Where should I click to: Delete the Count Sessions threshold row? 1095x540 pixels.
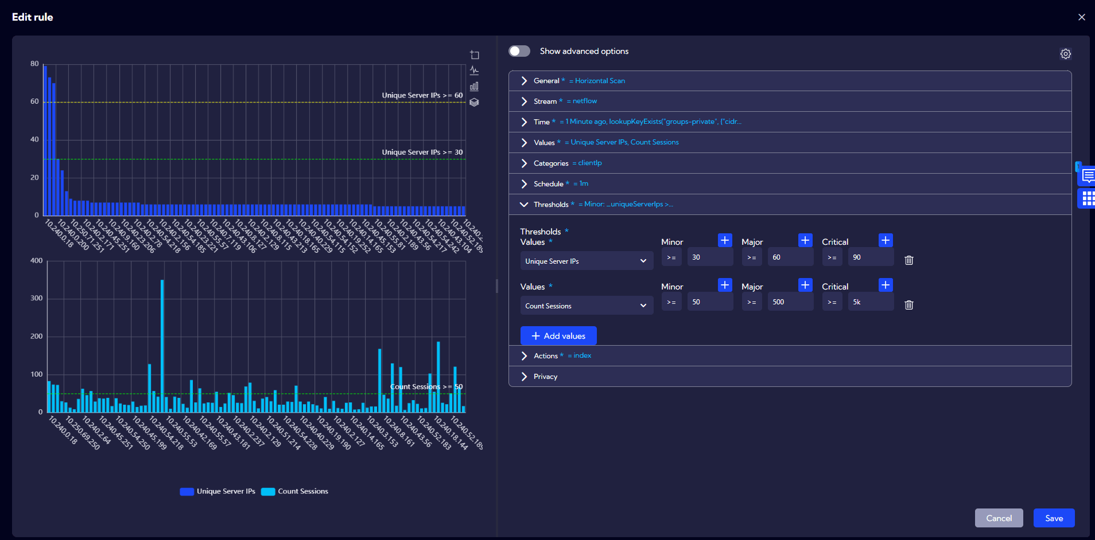coord(908,305)
